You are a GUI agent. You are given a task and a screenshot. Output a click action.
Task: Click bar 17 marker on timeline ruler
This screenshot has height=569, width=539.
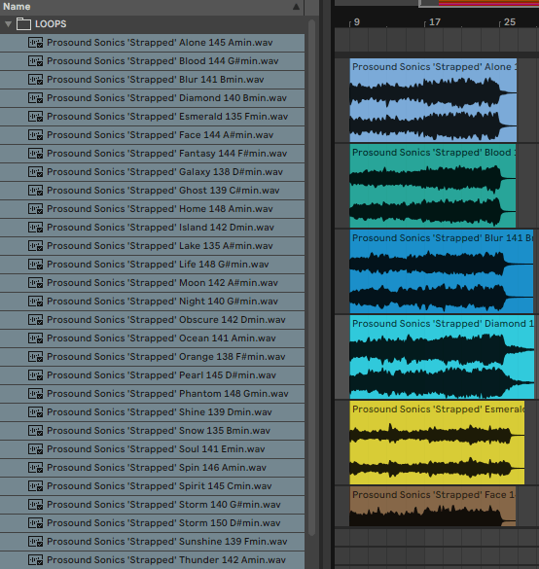[x=432, y=22]
